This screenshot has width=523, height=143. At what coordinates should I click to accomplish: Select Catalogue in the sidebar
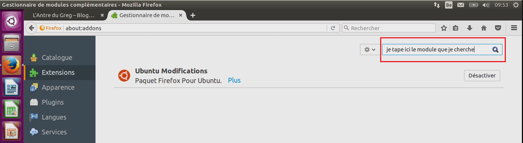(57, 58)
